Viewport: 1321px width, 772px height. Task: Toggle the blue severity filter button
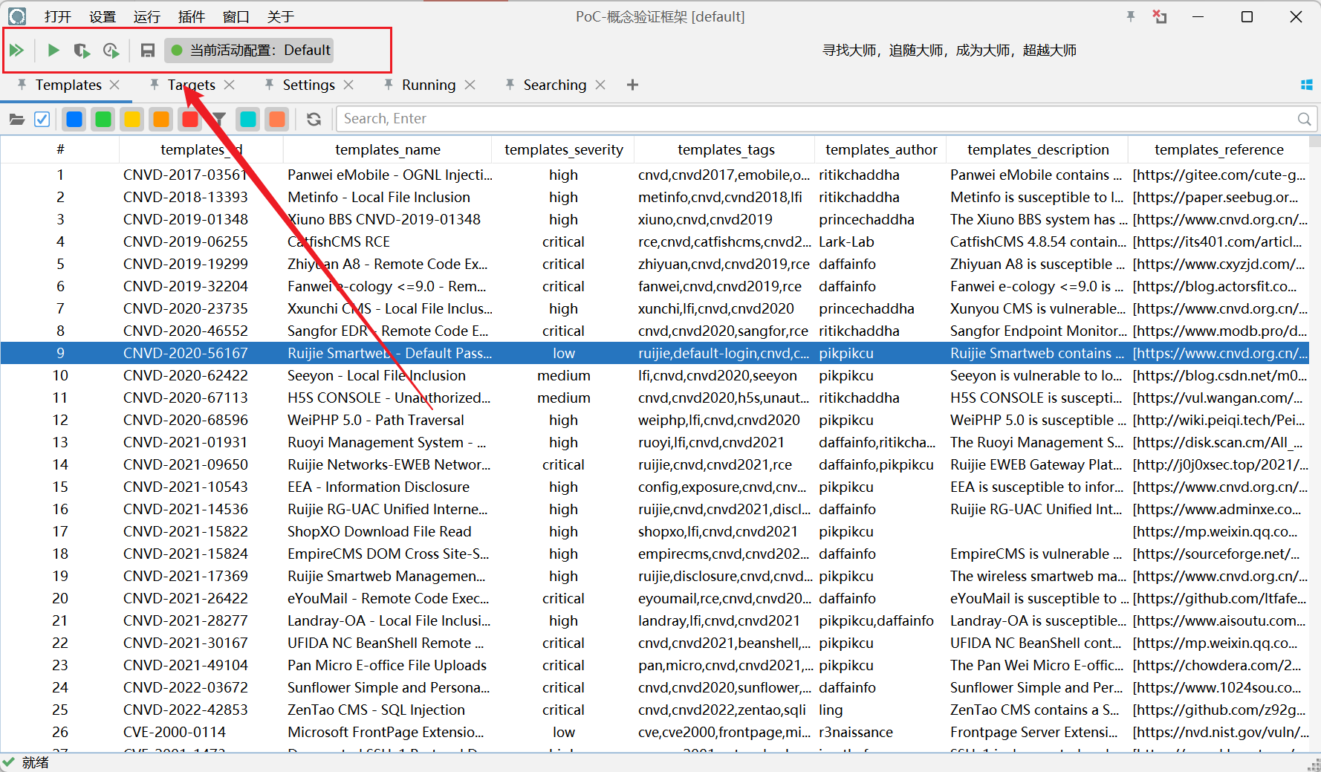(74, 119)
